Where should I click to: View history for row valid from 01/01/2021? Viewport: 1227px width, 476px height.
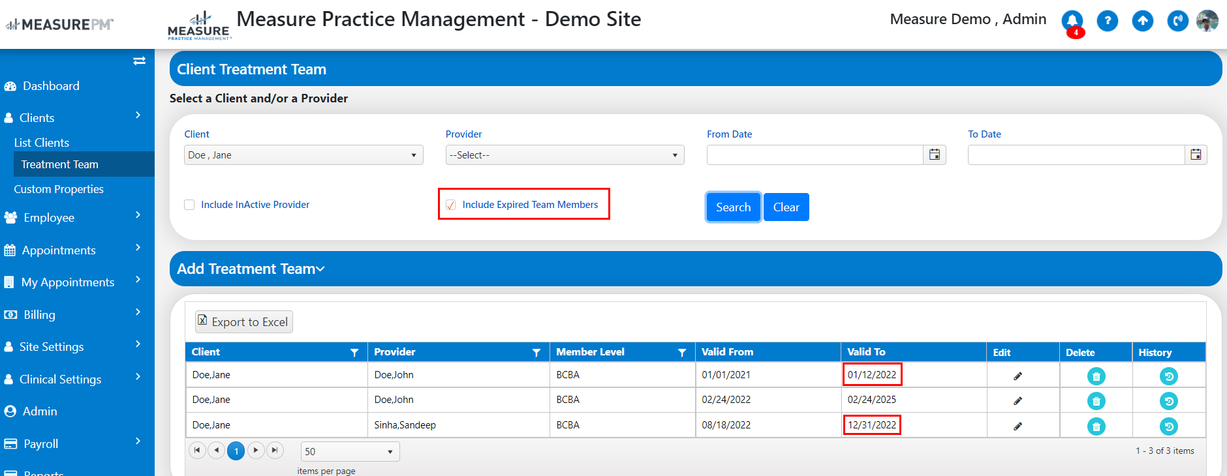pos(1169,376)
